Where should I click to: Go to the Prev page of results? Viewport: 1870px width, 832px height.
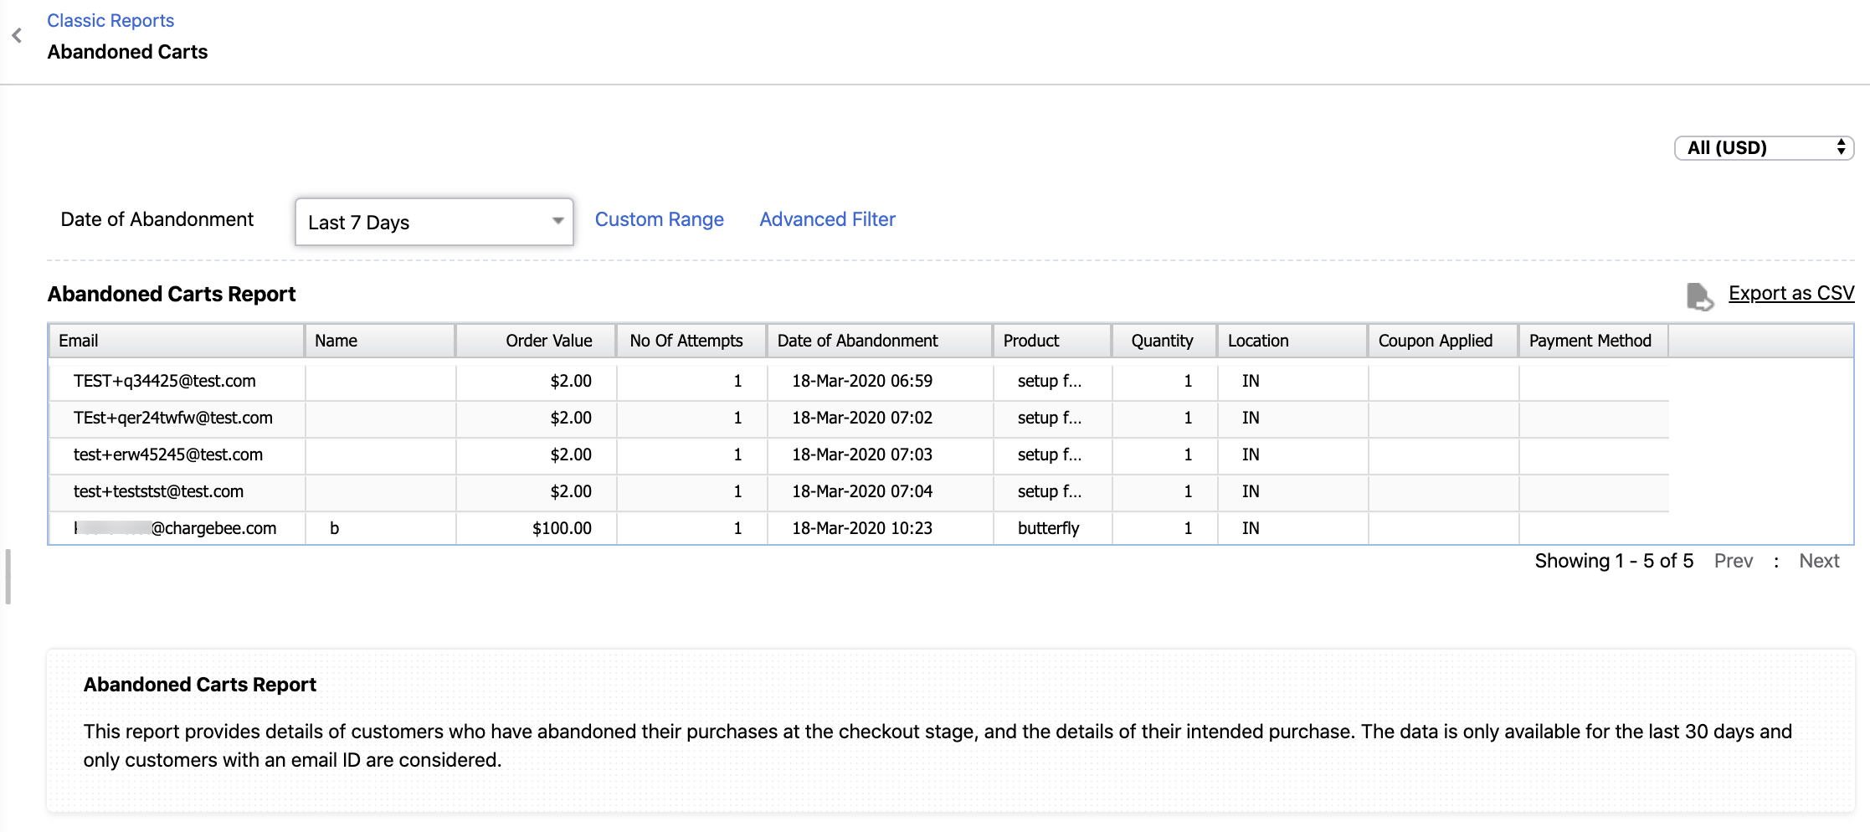pos(1734,561)
